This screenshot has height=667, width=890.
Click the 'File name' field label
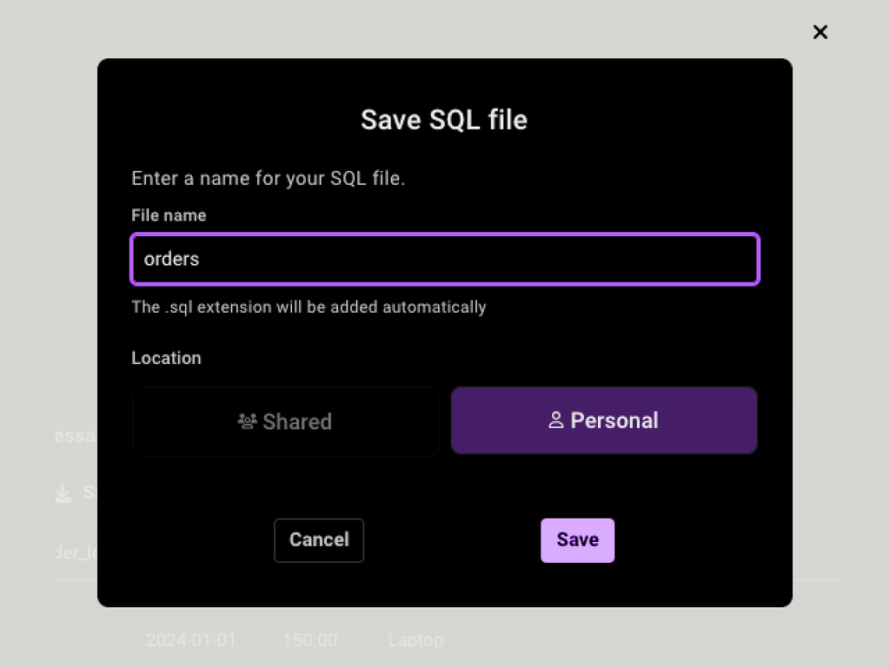pyautogui.click(x=169, y=215)
